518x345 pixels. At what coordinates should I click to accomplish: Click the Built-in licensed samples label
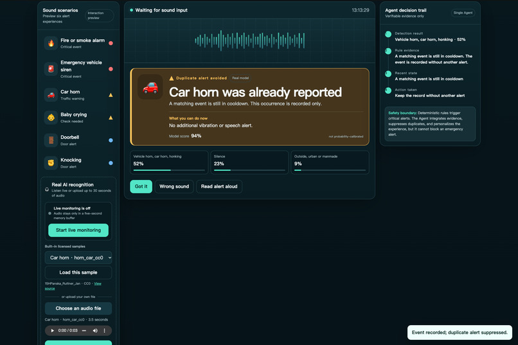(x=65, y=246)
